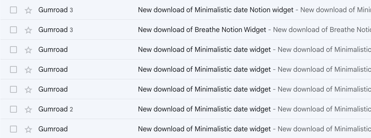371x138 pixels.
Task: Star the Breathe Notion Widget email
Action: (x=28, y=30)
